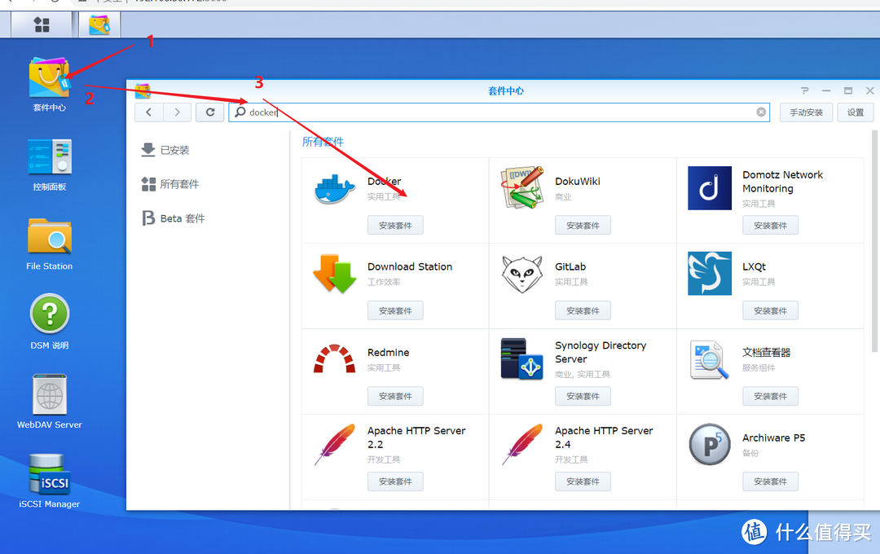Click the Domotz Network Monitoring icon
880x554 pixels.
click(710, 188)
